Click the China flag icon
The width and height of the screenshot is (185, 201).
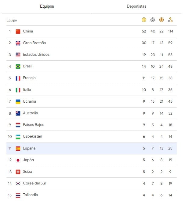[x=18, y=31]
